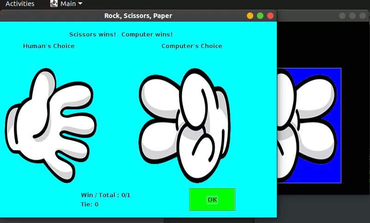Click the computer's scissors hand image
Image resolution: width=370 pixels, height=223 pixels.
point(185,126)
